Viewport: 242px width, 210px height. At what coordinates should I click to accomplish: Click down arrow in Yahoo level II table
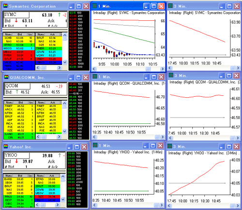[63, 199]
